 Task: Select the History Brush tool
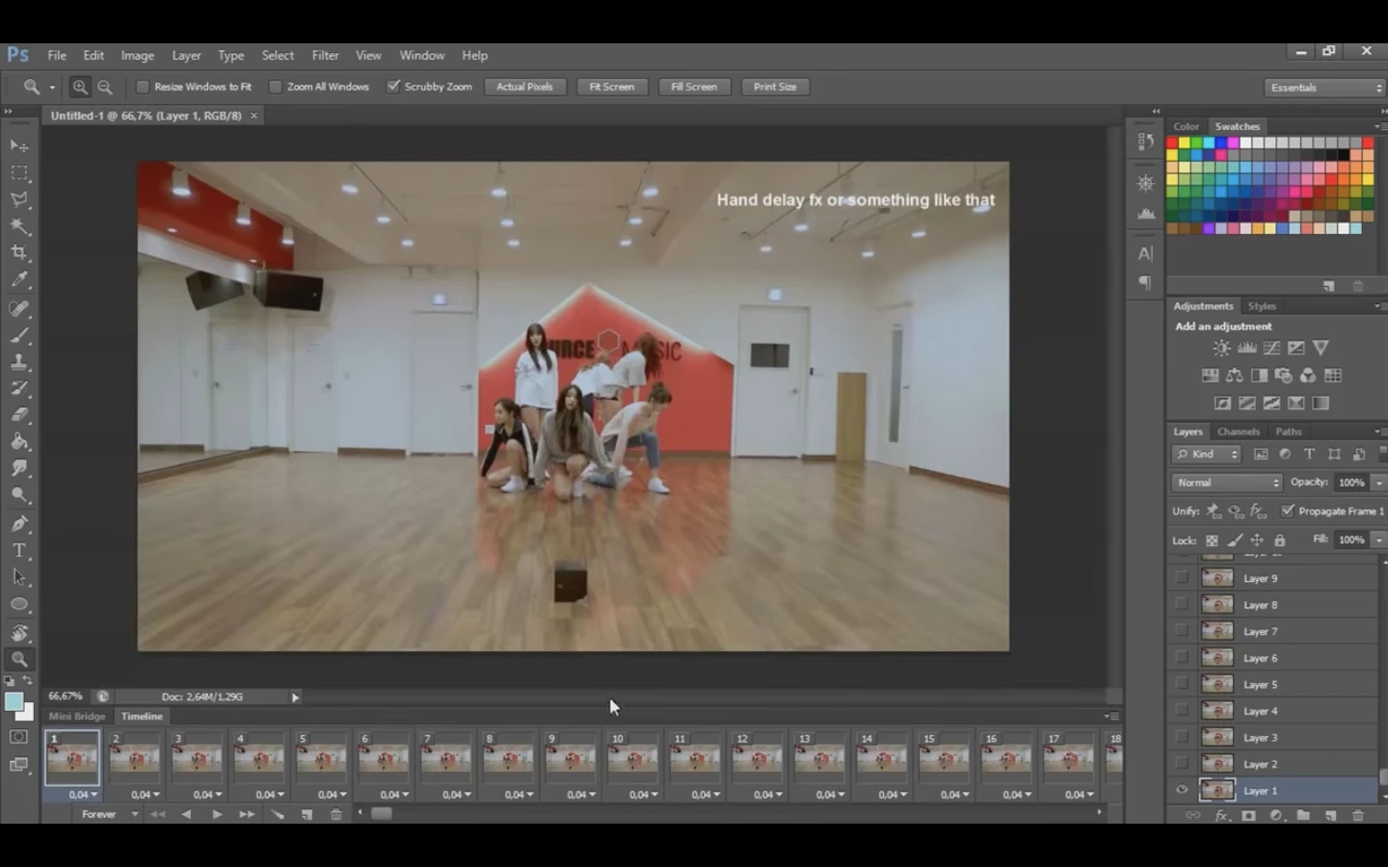point(19,388)
